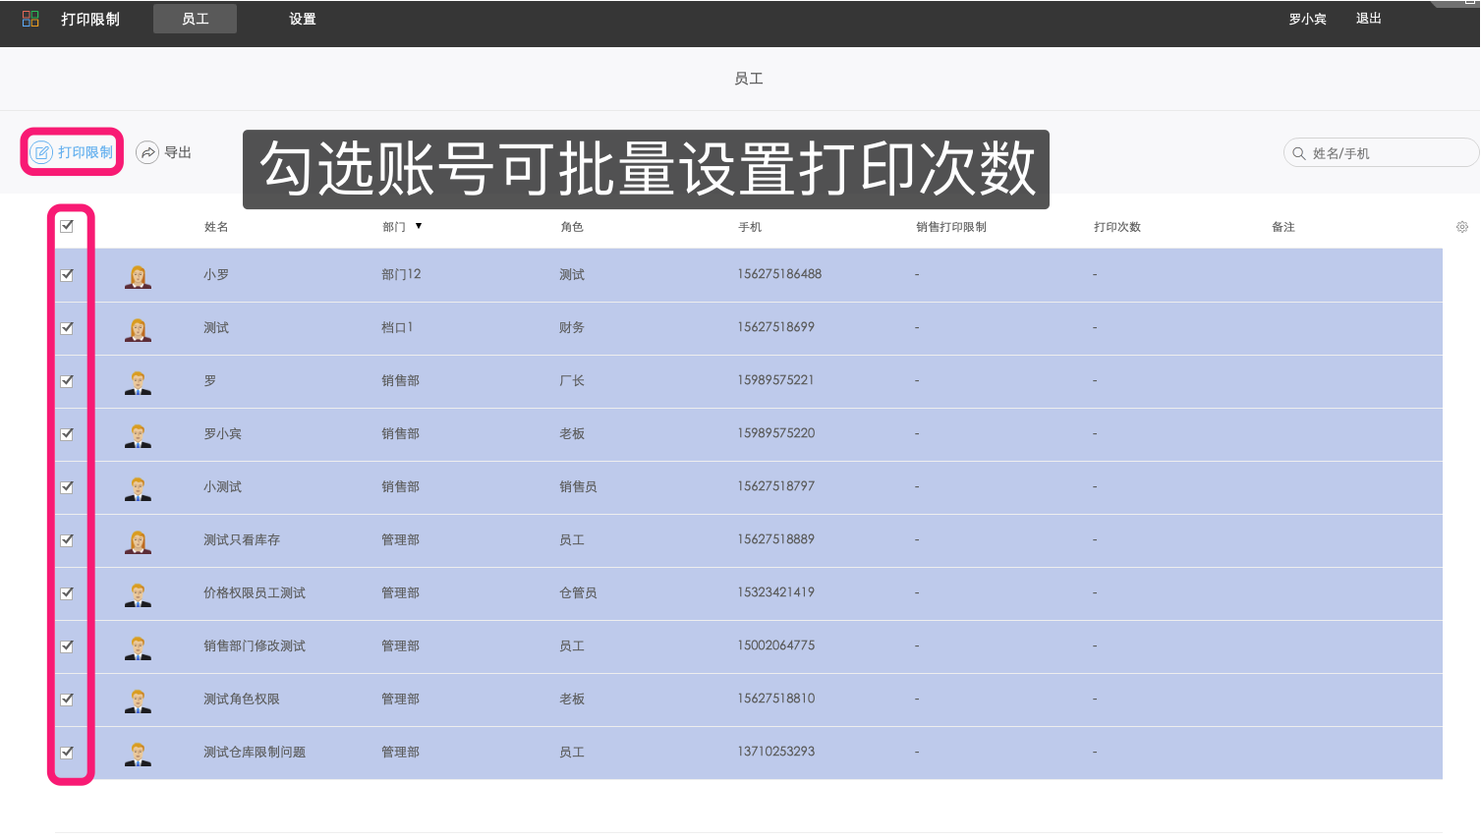Uncheck the checkbox for 测试仓库限制问题
This screenshot has height=840, width=1481.
click(x=67, y=753)
